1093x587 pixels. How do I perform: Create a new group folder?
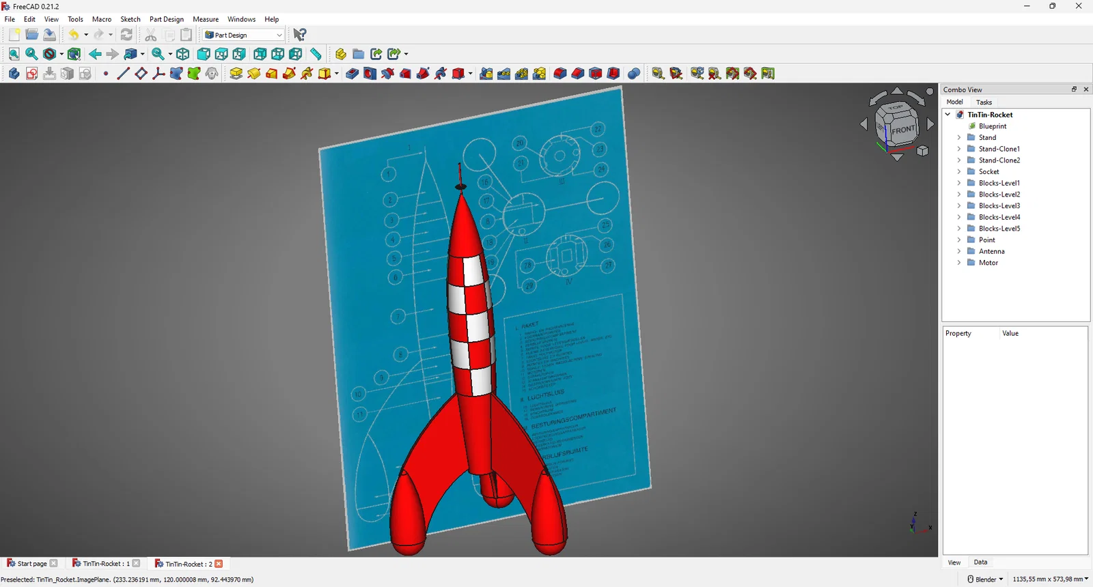pyautogui.click(x=358, y=54)
